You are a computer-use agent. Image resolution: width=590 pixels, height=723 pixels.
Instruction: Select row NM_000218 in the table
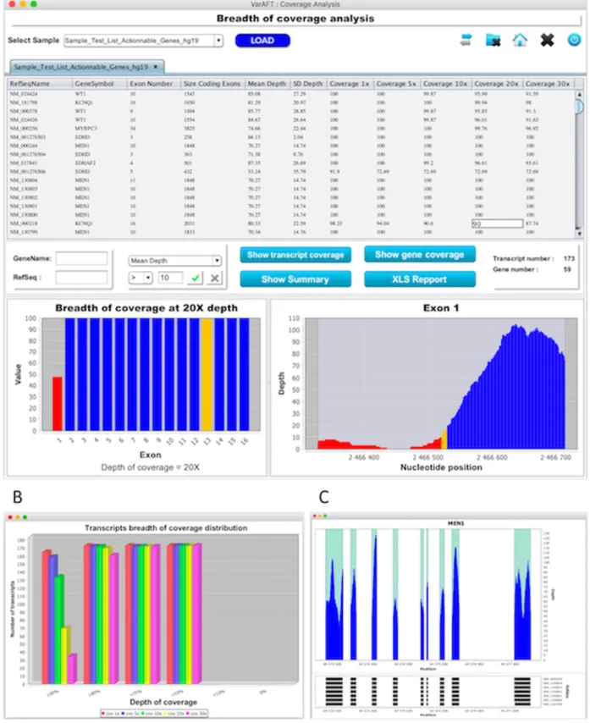pos(291,224)
